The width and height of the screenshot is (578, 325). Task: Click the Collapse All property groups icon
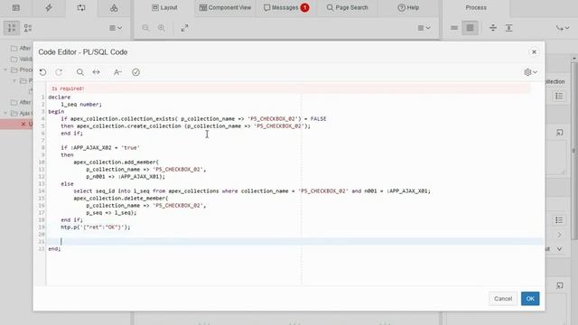(x=493, y=28)
